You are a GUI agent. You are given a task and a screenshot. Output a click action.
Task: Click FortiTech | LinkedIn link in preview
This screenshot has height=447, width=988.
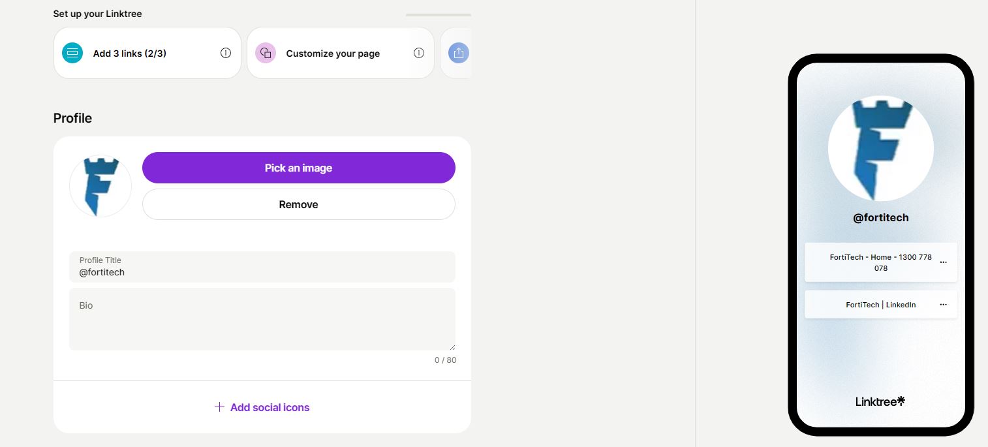click(x=881, y=305)
